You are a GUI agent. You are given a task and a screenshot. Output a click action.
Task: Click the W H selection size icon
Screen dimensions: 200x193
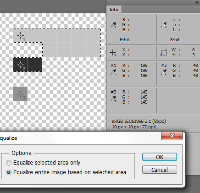[x=163, y=53]
